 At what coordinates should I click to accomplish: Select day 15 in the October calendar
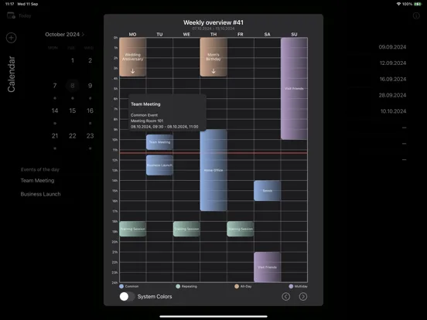tap(73, 111)
